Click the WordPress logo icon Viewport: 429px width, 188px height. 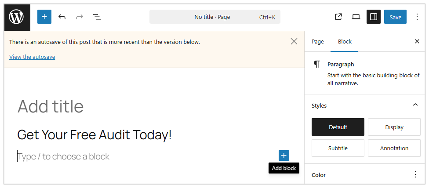[x=17, y=17]
